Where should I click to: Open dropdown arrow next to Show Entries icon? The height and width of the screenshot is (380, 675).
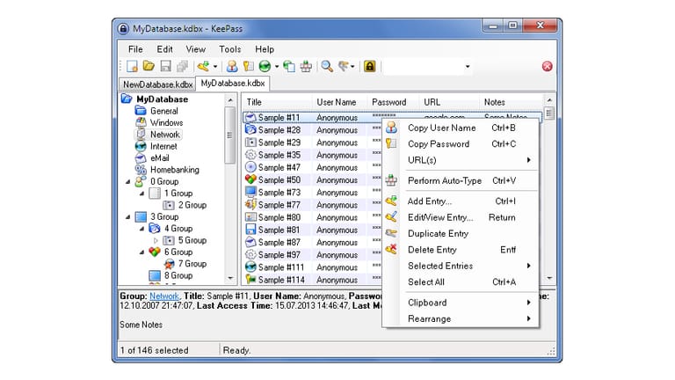click(x=352, y=66)
